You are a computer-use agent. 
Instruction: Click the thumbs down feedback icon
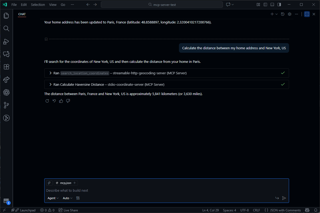(68, 101)
